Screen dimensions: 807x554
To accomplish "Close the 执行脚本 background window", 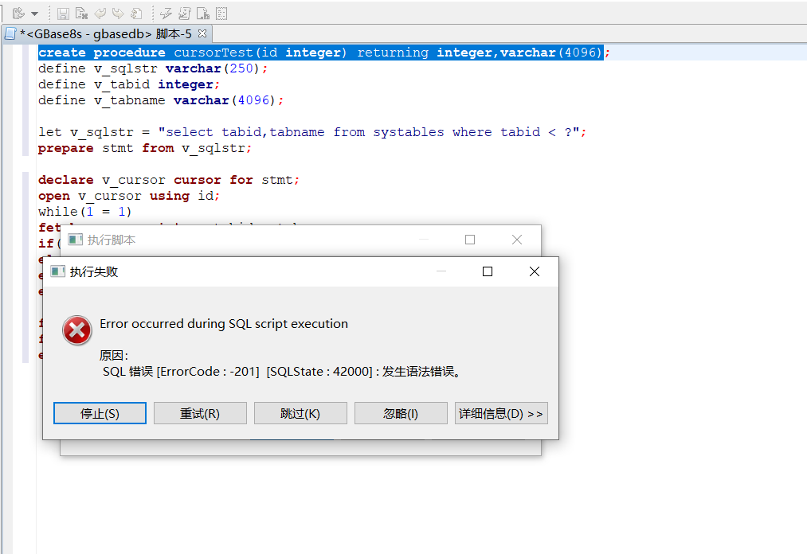I will click(517, 240).
